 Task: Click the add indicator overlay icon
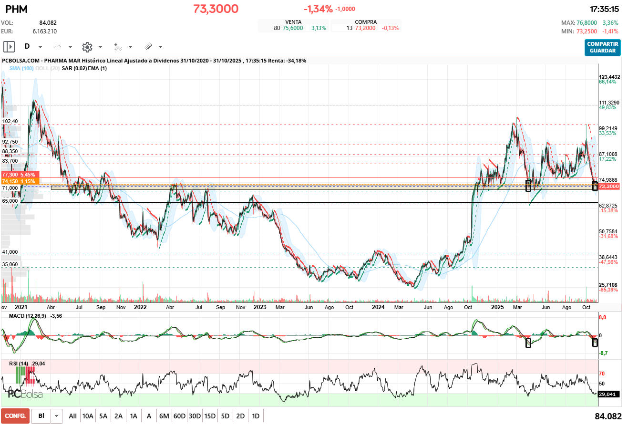(x=118, y=47)
